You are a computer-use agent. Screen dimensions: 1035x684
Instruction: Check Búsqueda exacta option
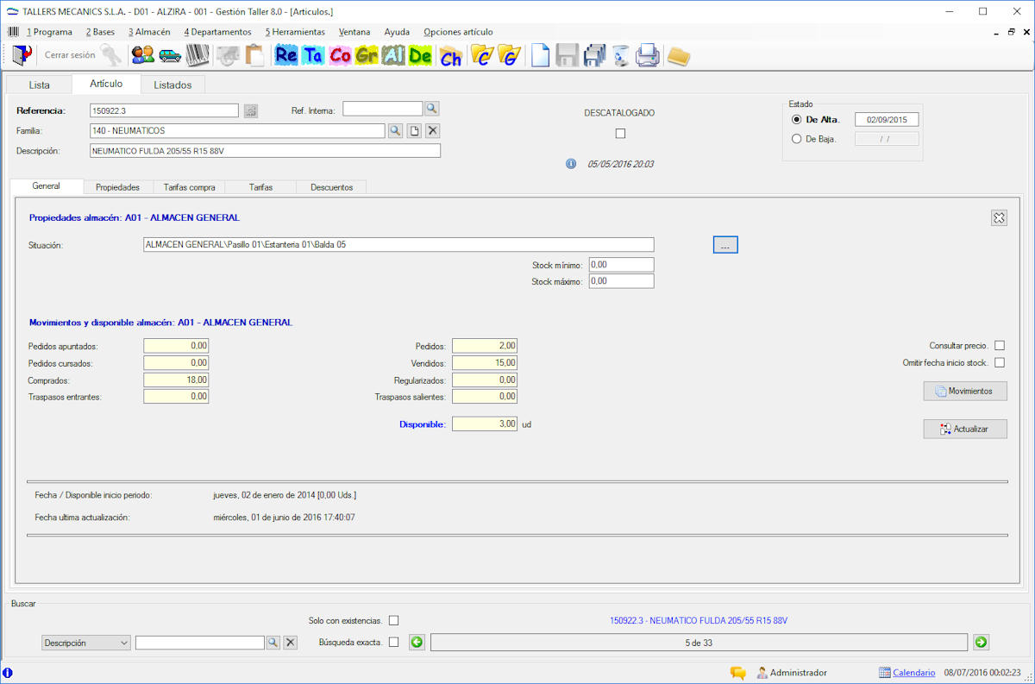[x=393, y=642]
